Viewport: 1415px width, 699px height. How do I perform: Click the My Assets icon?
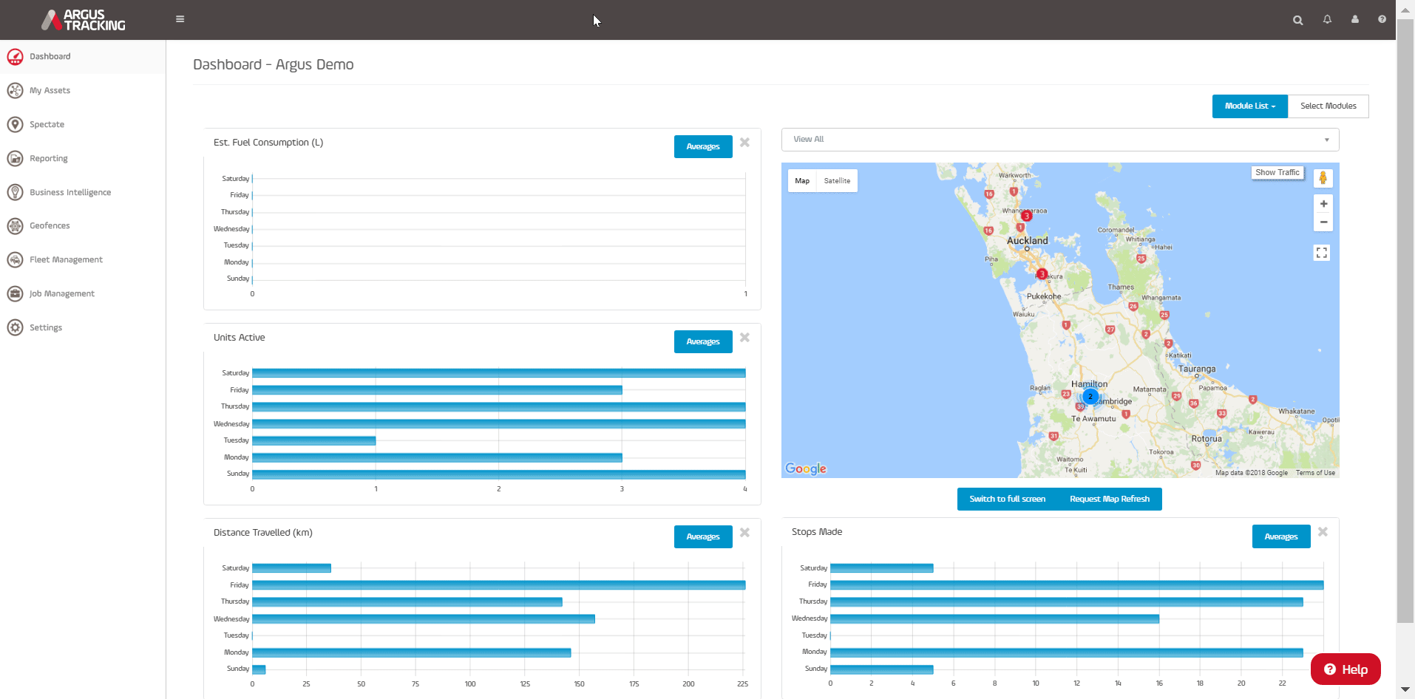pos(15,91)
